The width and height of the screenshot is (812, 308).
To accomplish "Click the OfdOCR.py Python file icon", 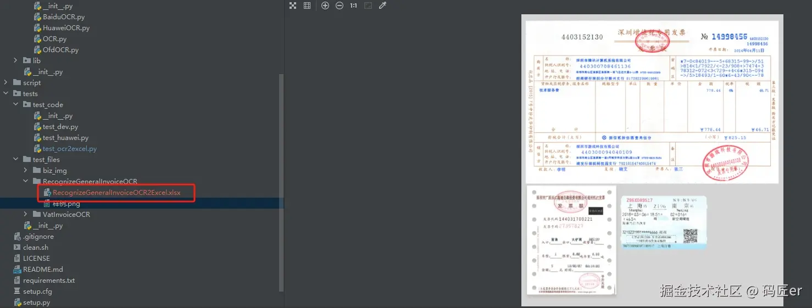I will [37, 50].
